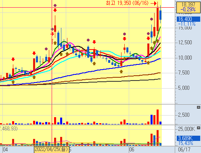
Task: Click the 18,397 -0.29% price box
Action: (x=188, y=7)
